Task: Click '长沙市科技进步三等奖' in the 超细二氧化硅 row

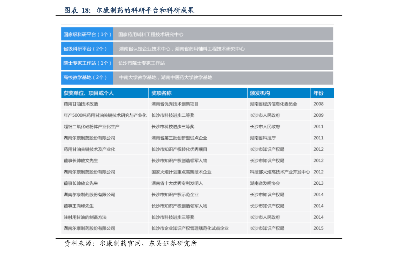Action: [x=173, y=126]
